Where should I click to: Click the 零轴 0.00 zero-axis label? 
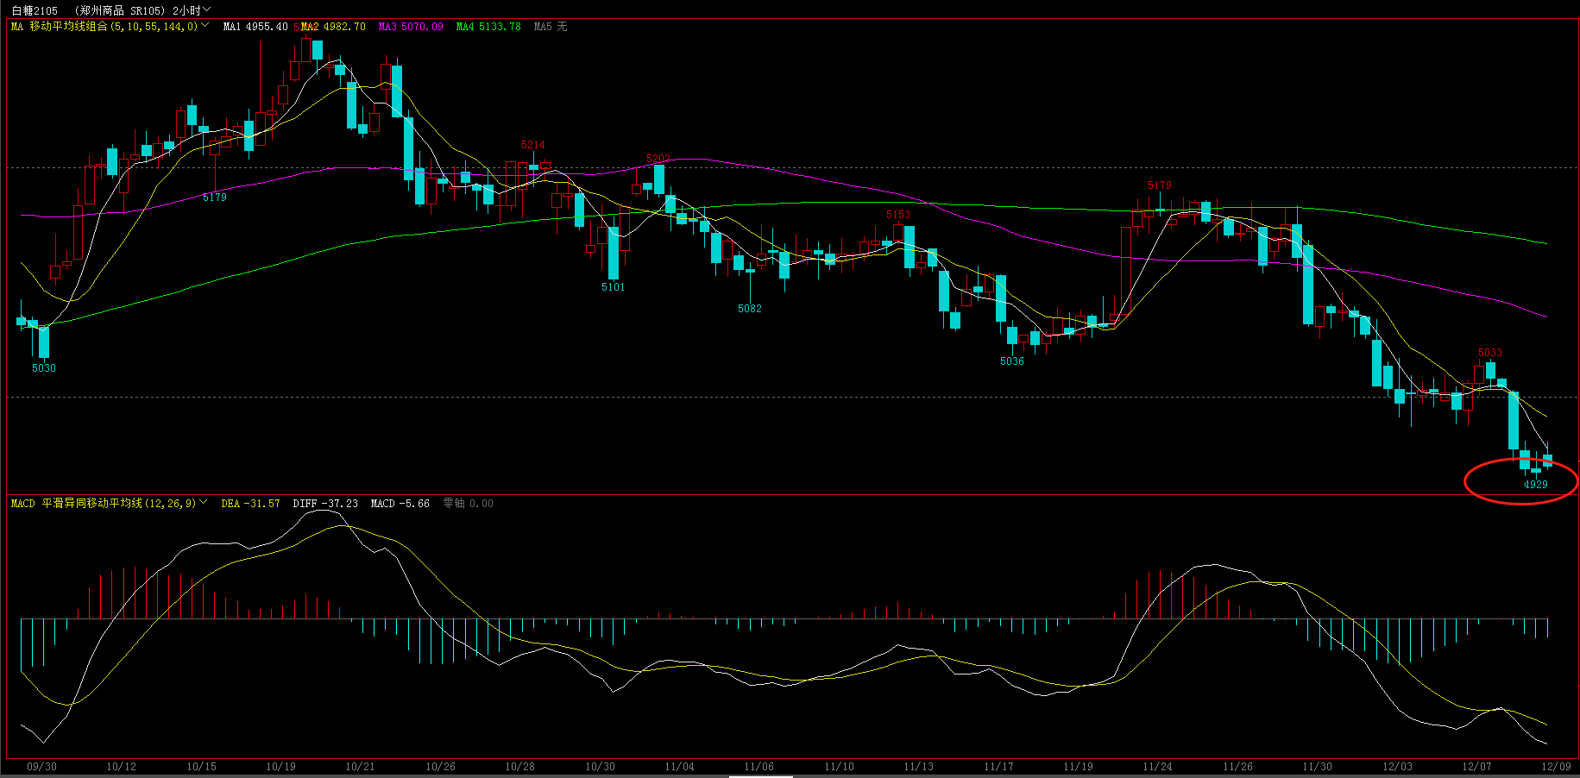pos(468,504)
